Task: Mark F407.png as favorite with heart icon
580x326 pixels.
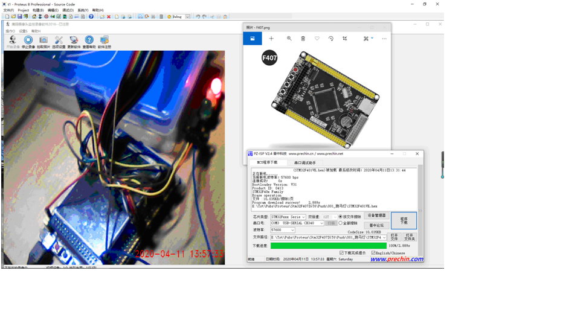Action: 317,39
